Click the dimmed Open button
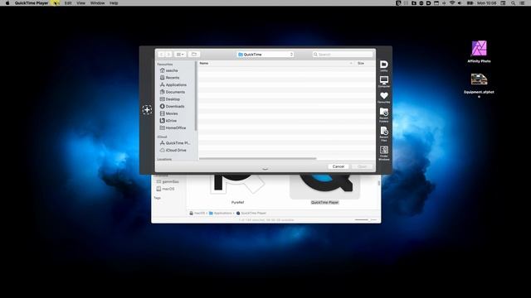 coord(362,166)
